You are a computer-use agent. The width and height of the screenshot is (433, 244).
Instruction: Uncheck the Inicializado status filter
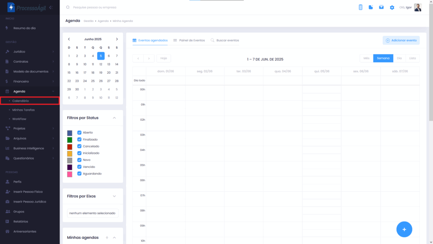pyautogui.click(x=79, y=153)
